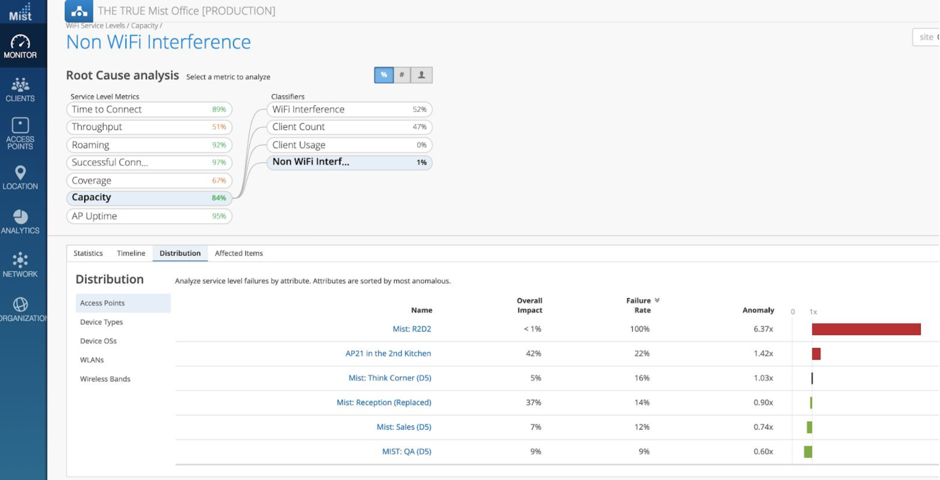The image size is (940, 480).
Task: Click the site hierarchy icon in header
Action: pyautogui.click(x=79, y=11)
